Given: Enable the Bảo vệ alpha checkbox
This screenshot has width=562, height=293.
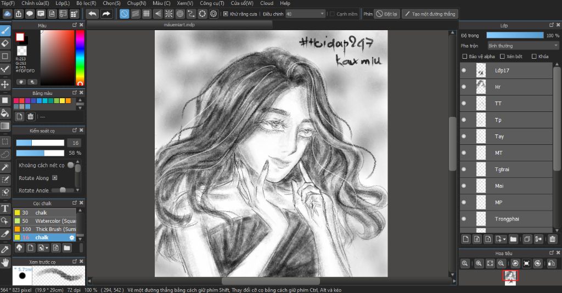Looking at the screenshot, I should click(465, 56).
